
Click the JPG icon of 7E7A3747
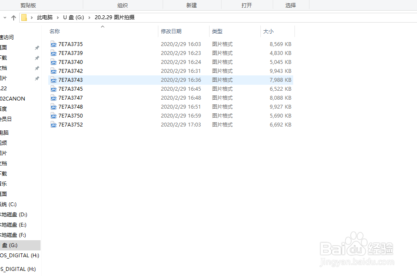pyautogui.click(x=53, y=98)
